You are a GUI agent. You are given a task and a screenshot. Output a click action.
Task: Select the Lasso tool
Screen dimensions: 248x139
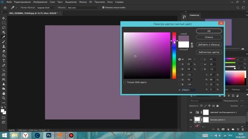[x=3, y=28]
